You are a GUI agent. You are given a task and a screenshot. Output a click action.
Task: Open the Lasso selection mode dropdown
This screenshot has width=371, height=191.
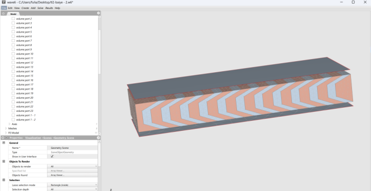[72, 185]
